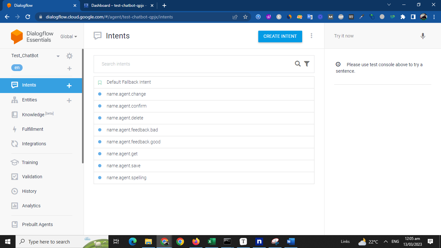Open the name.agent.save intent

coord(204,166)
